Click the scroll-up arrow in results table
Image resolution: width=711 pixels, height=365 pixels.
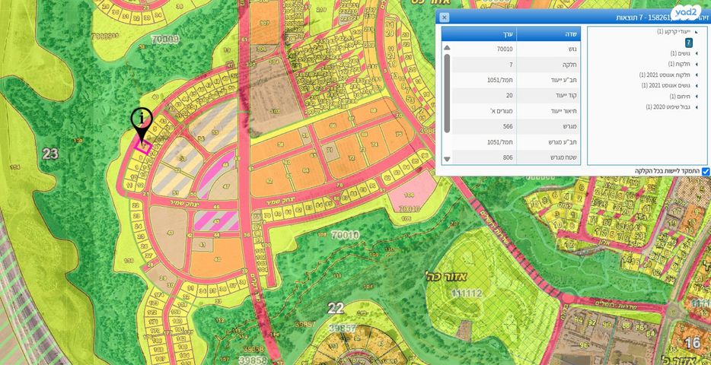(x=447, y=48)
